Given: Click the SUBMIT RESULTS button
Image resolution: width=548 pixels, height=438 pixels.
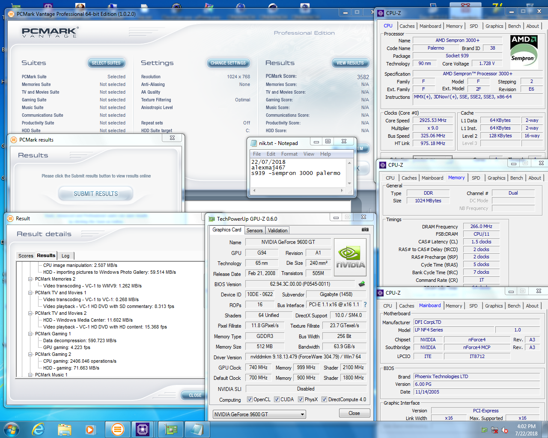Looking at the screenshot, I should [95, 194].
